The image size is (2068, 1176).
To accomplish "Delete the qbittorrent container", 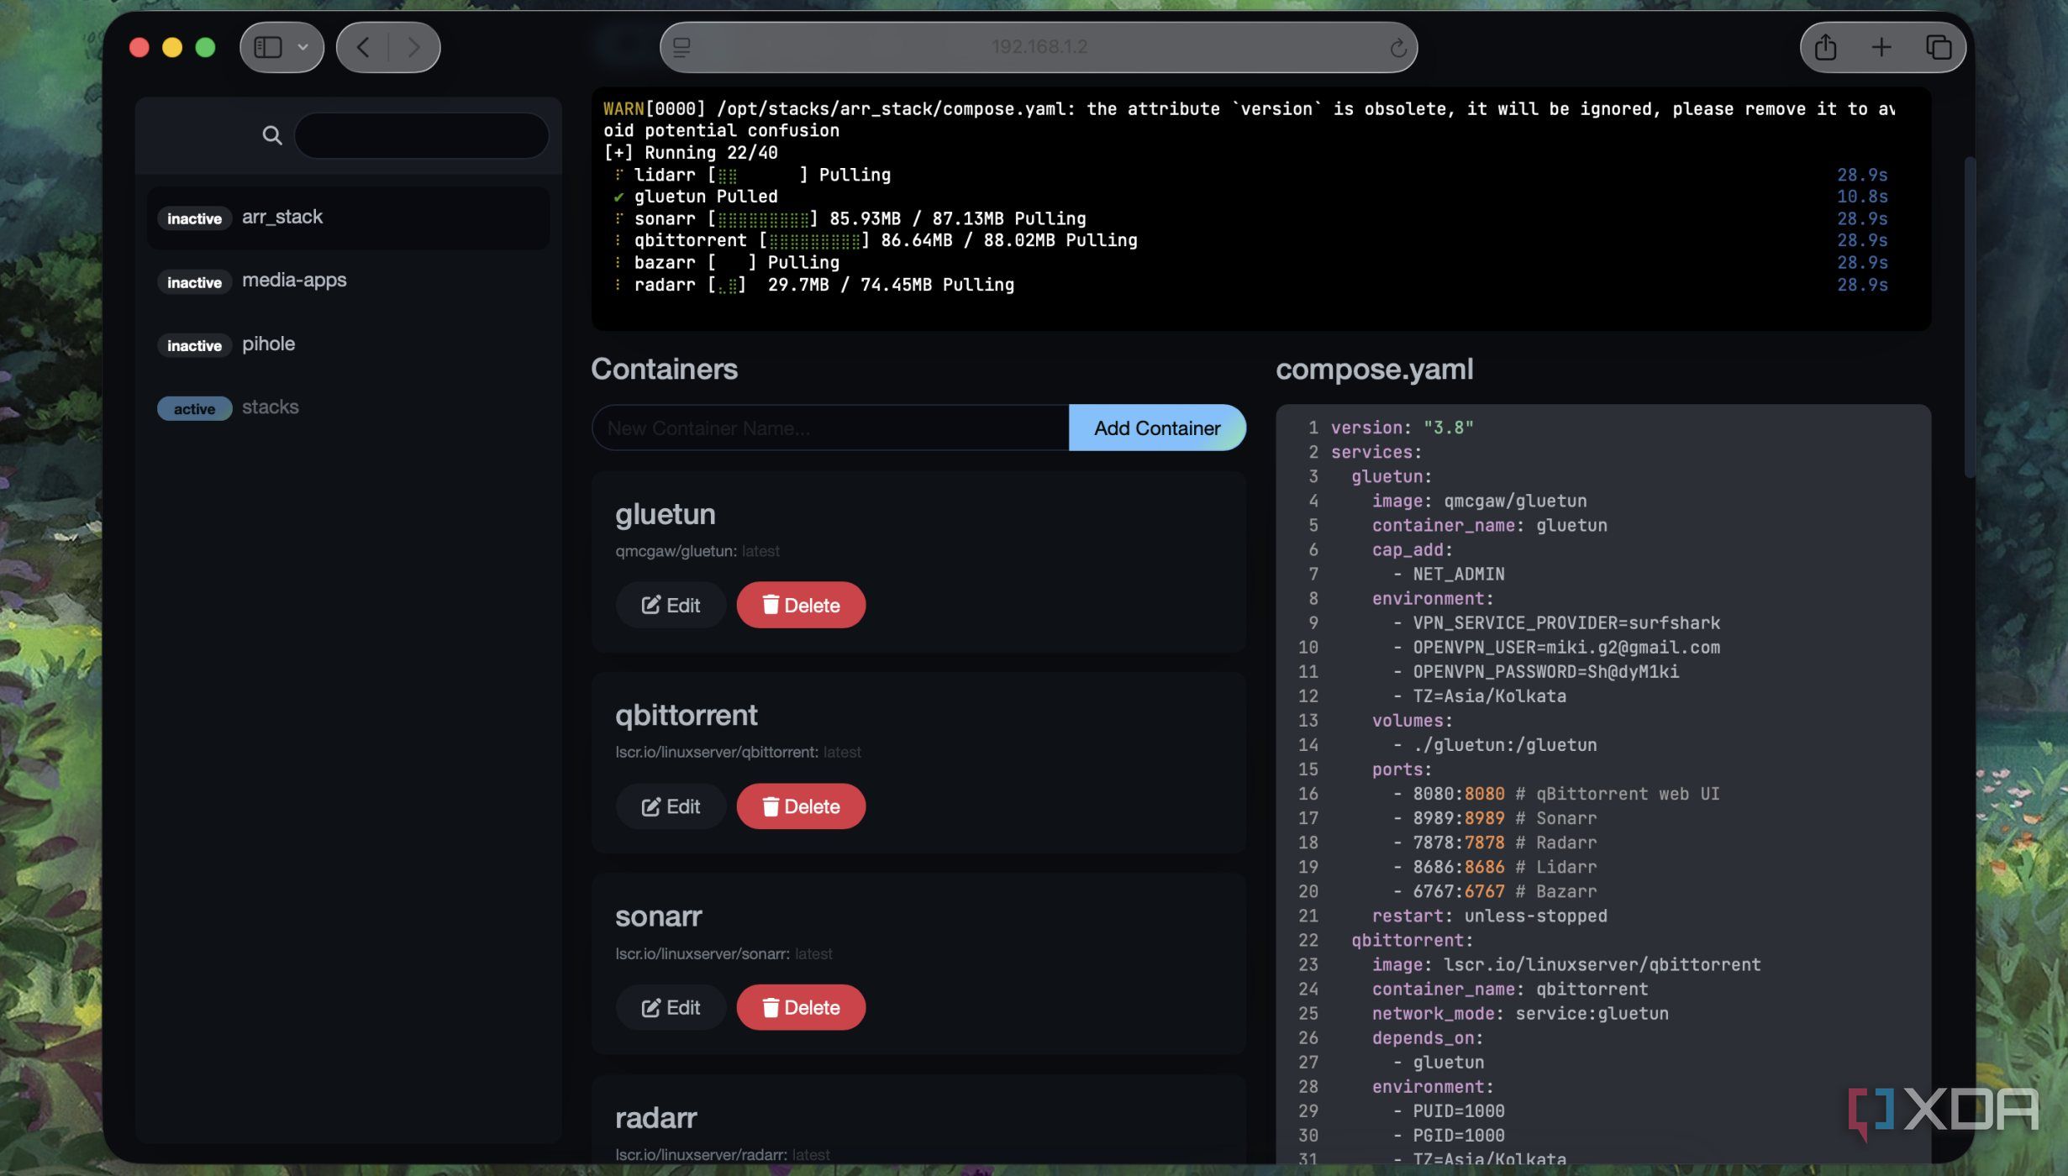I will (801, 806).
